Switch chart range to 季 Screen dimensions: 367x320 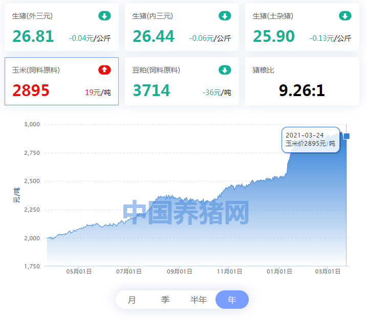click(x=165, y=300)
